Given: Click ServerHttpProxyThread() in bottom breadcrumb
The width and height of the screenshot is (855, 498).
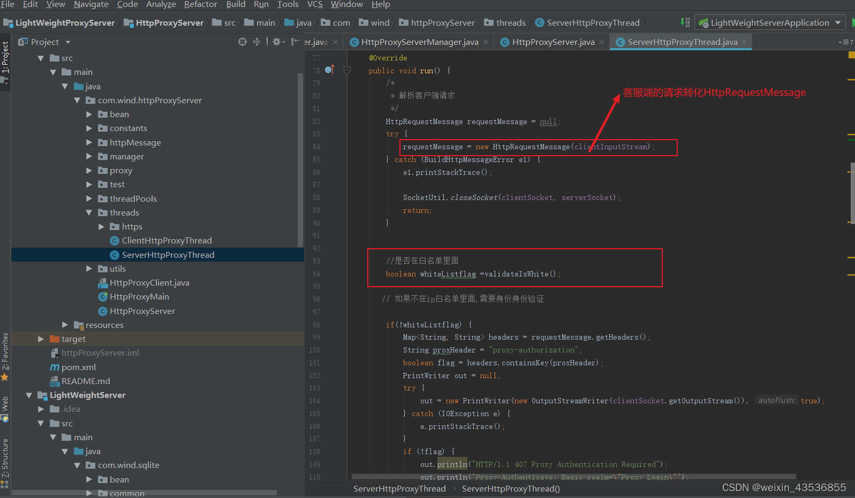Looking at the screenshot, I should [511, 489].
